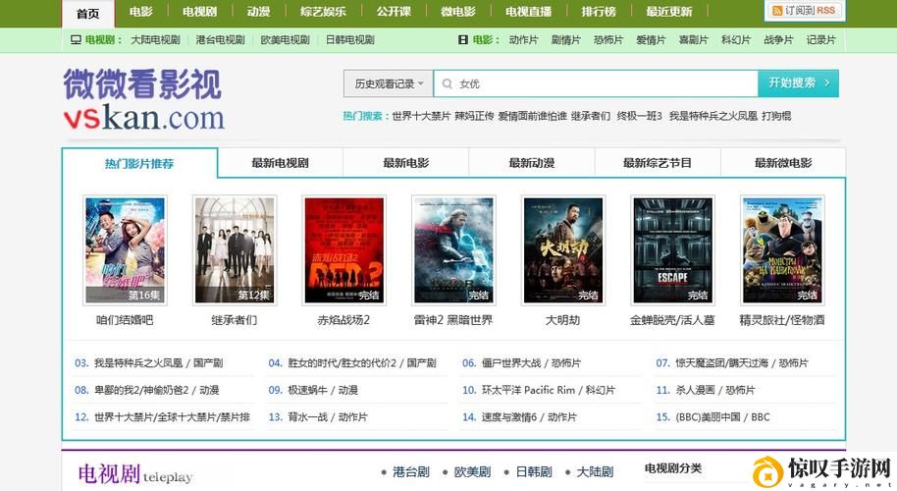Go to 港台电视剧 subcategory
The width and height of the screenshot is (897, 491).
click(220, 40)
